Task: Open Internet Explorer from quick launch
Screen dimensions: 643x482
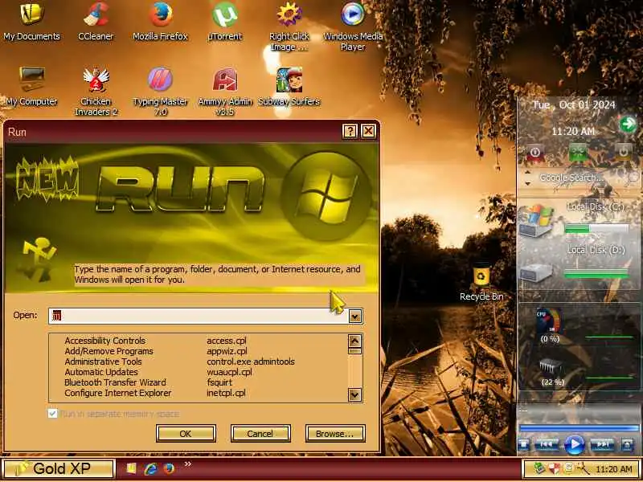Action: tap(150, 468)
